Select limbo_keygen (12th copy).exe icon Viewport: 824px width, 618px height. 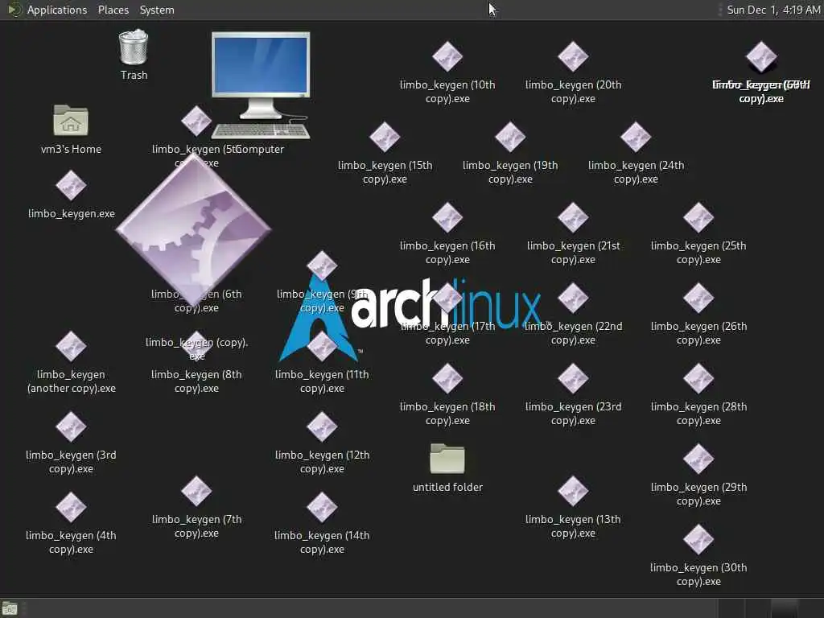tap(322, 427)
